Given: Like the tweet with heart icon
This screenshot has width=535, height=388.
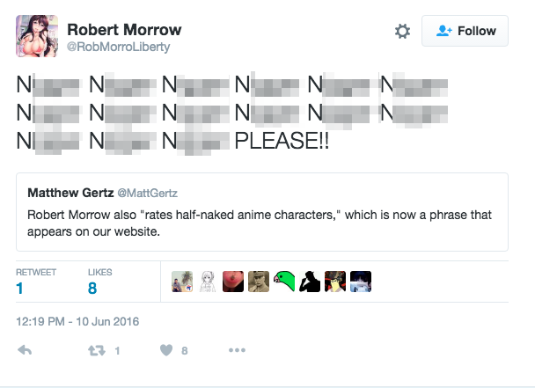Looking at the screenshot, I should (x=166, y=350).
